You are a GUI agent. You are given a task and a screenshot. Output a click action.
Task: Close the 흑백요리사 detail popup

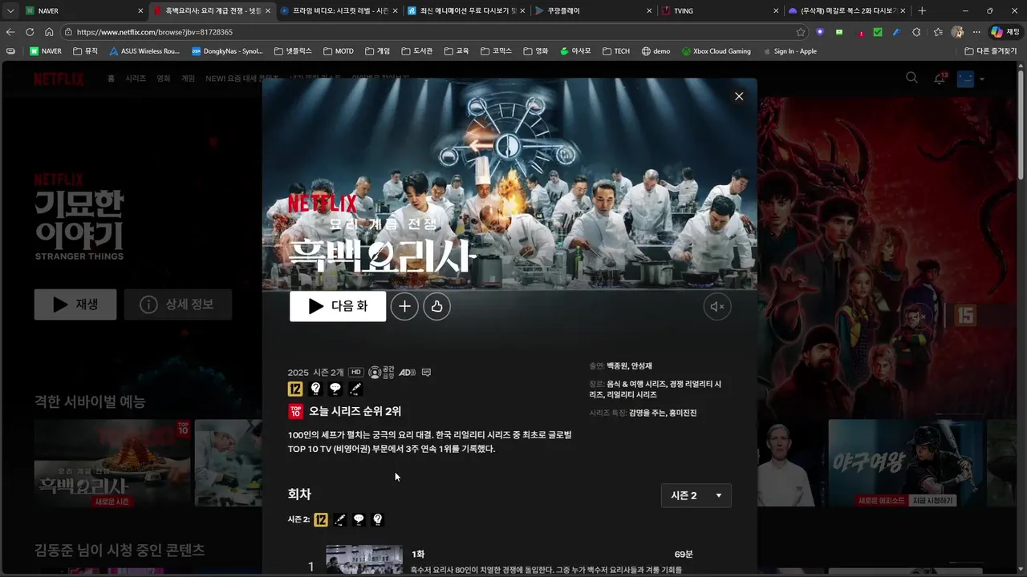pyautogui.click(x=739, y=96)
